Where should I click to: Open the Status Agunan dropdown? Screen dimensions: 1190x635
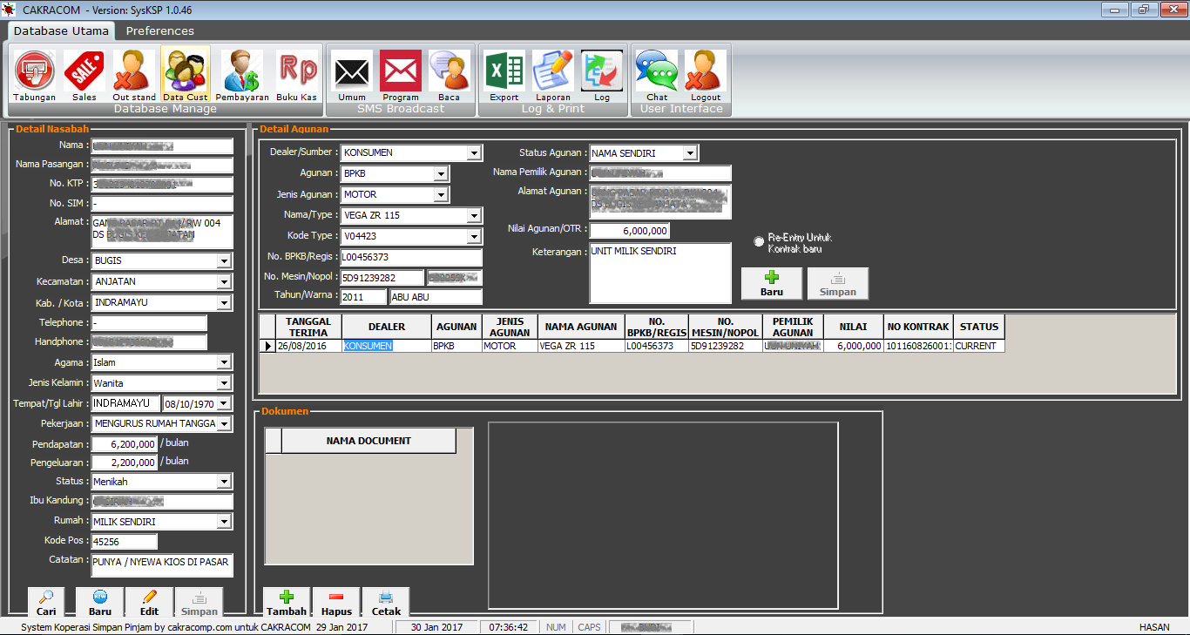(690, 153)
